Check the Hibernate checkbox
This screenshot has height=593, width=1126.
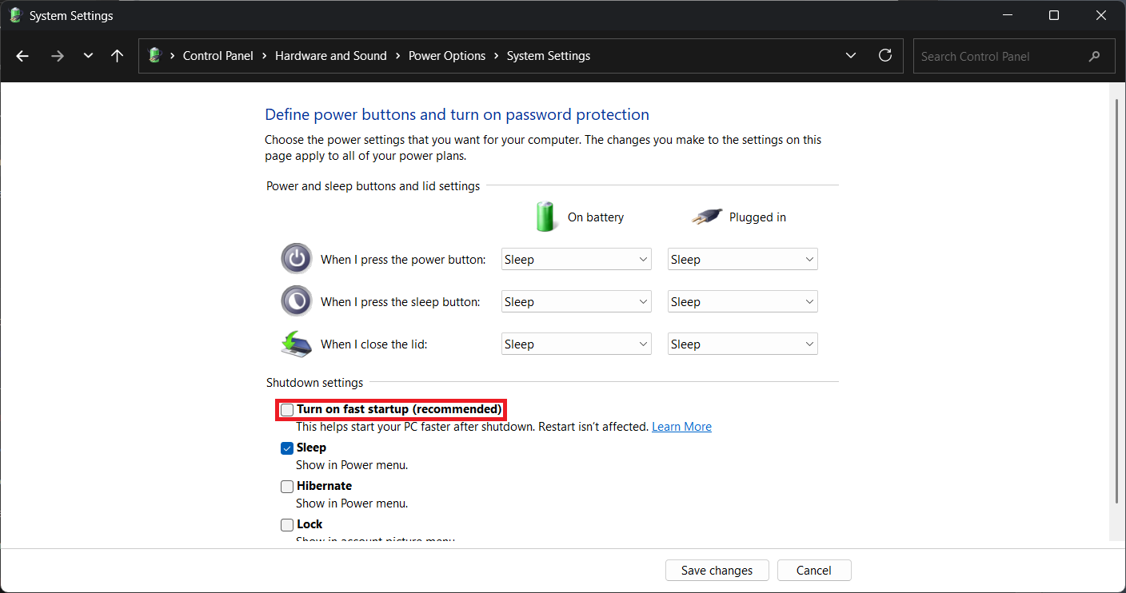tap(287, 487)
